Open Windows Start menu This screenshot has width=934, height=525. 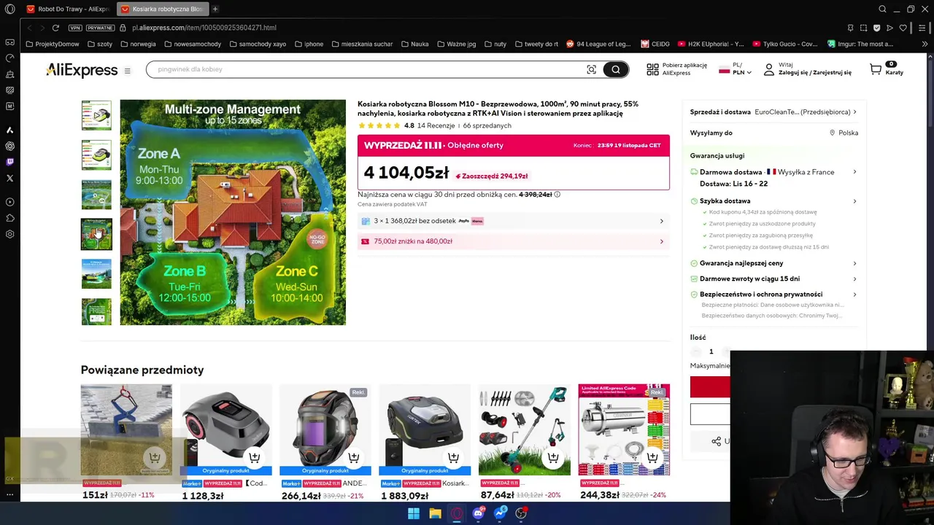[x=414, y=513]
